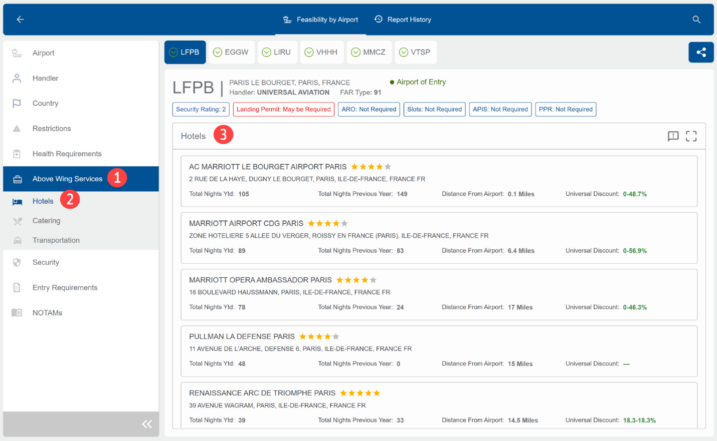Open the feedback comment icon in Hotels panel
This screenshot has height=441, width=717.
673,136
